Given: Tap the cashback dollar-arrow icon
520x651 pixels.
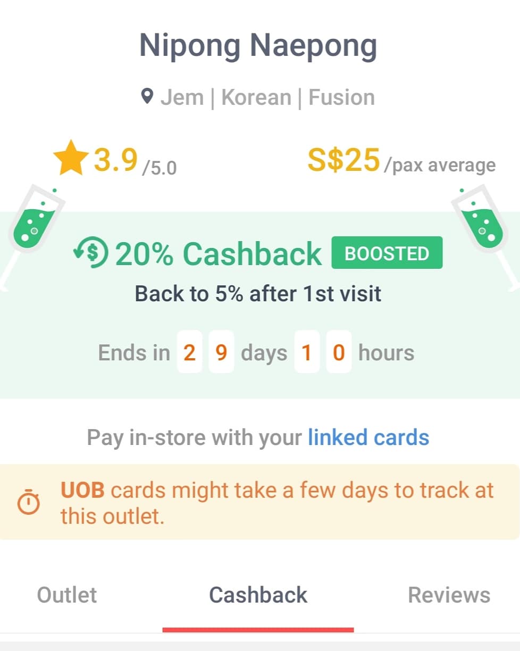Looking at the screenshot, I should click(91, 253).
